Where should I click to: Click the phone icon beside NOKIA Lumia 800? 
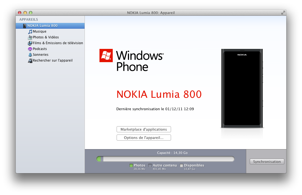[25, 26]
